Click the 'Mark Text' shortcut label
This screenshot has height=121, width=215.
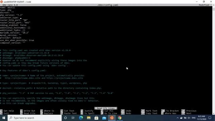[x=152, y=111]
